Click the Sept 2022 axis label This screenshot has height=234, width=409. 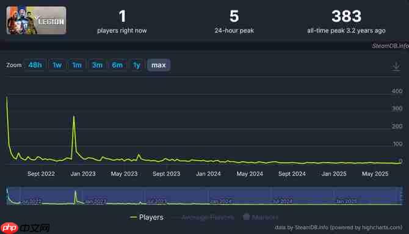tap(41, 174)
